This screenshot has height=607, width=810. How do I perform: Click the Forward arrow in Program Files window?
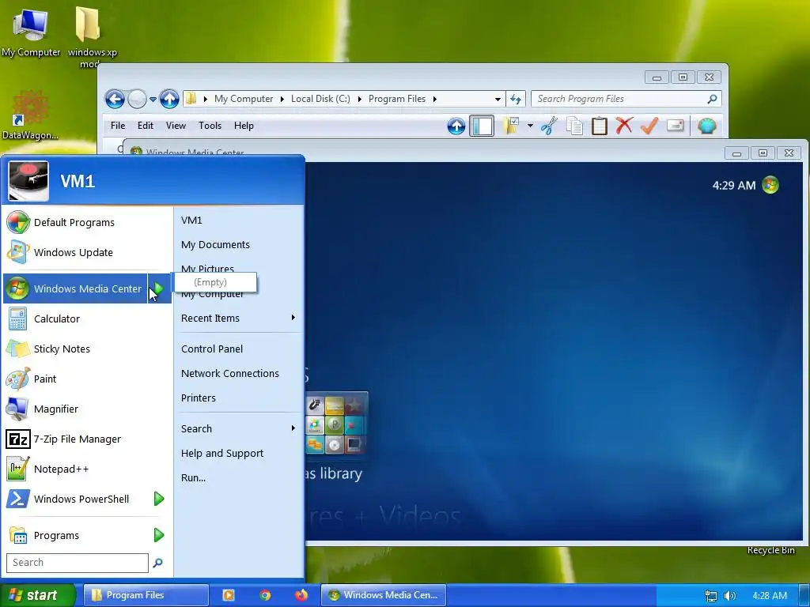(x=137, y=99)
